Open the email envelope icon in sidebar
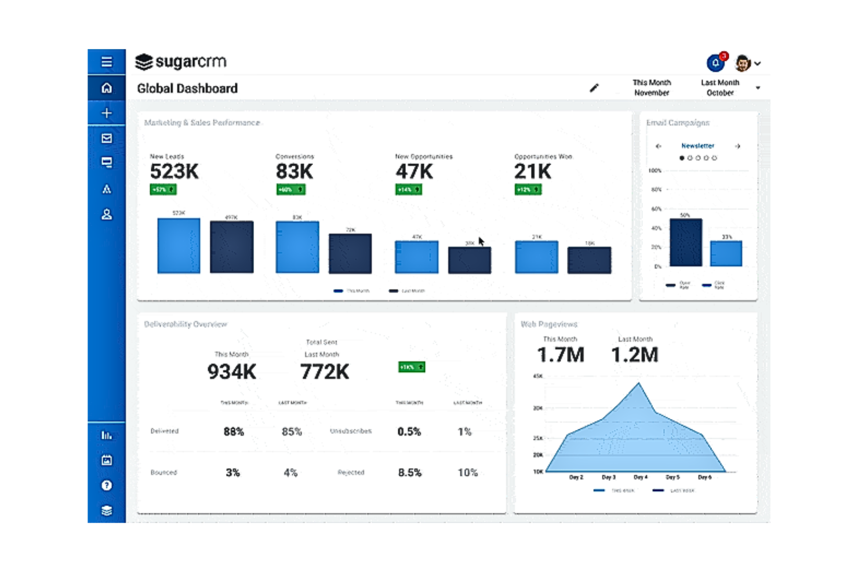This screenshot has width=858, height=572. click(x=107, y=138)
